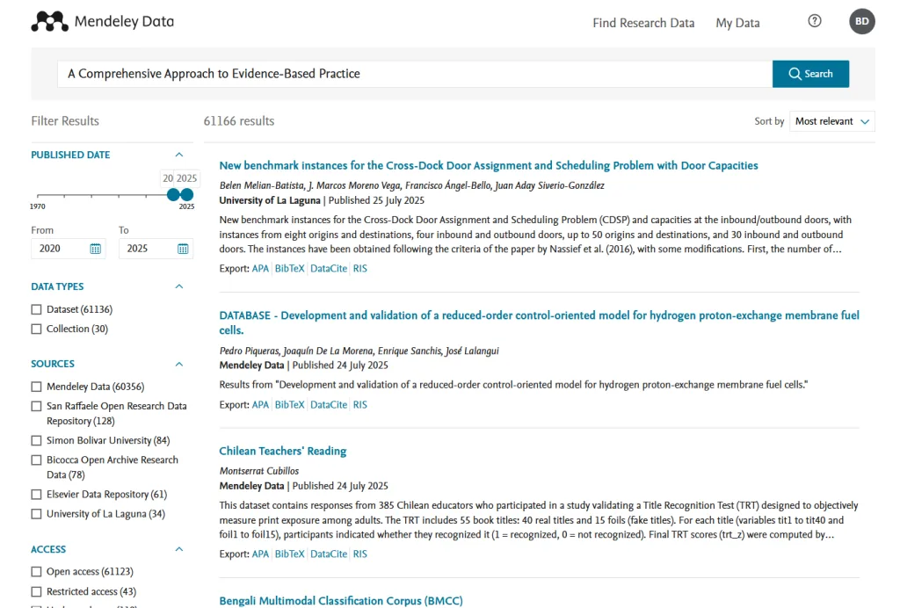Enable the Collection data type filter
The width and height of the screenshot is (900, 608).
[36, 329]
